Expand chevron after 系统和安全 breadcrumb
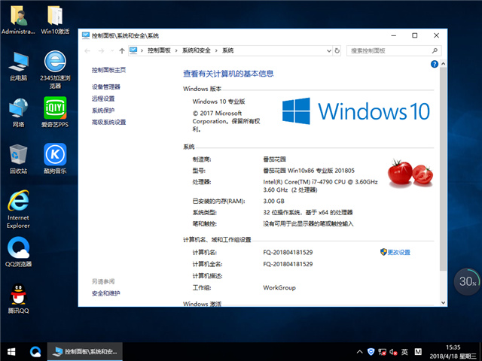Viewport: 482px width, 361px height. tap(216, 50)
